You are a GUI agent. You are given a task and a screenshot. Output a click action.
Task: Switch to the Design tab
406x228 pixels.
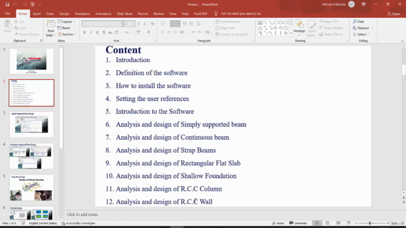tap(64, 14)
